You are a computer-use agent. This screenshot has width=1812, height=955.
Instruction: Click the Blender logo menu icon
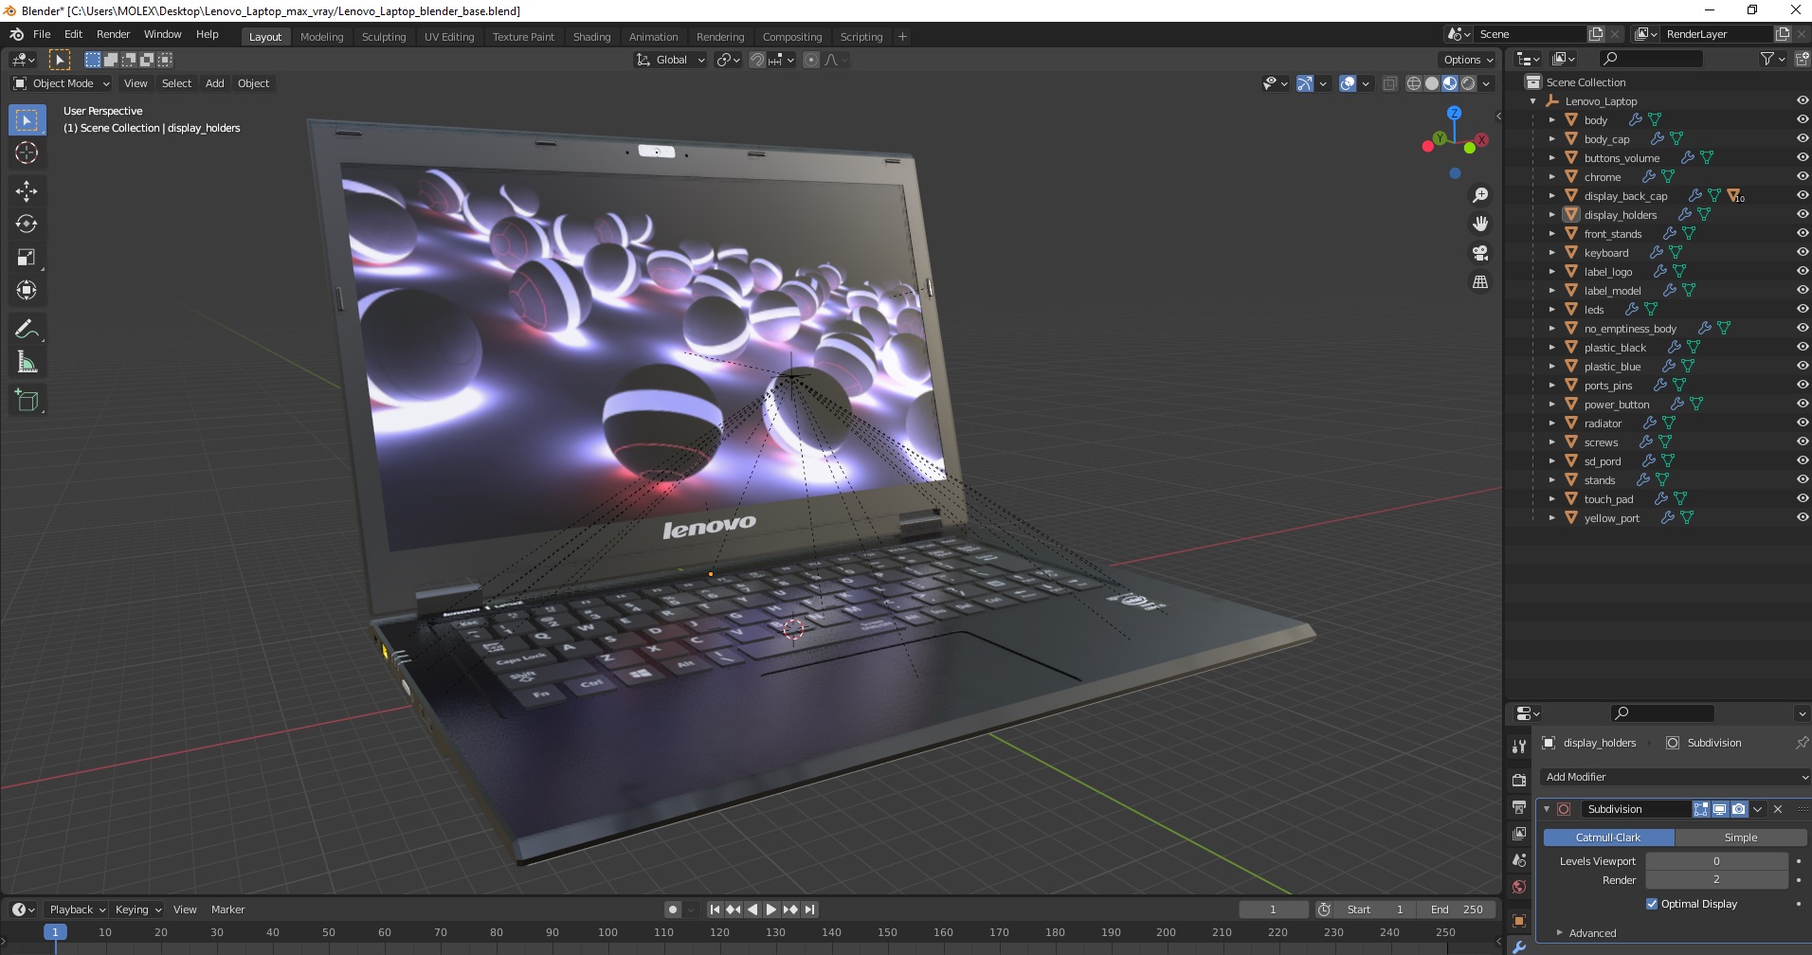click(16, 34)
